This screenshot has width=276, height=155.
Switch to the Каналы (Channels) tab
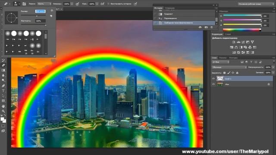click(223, 58)
